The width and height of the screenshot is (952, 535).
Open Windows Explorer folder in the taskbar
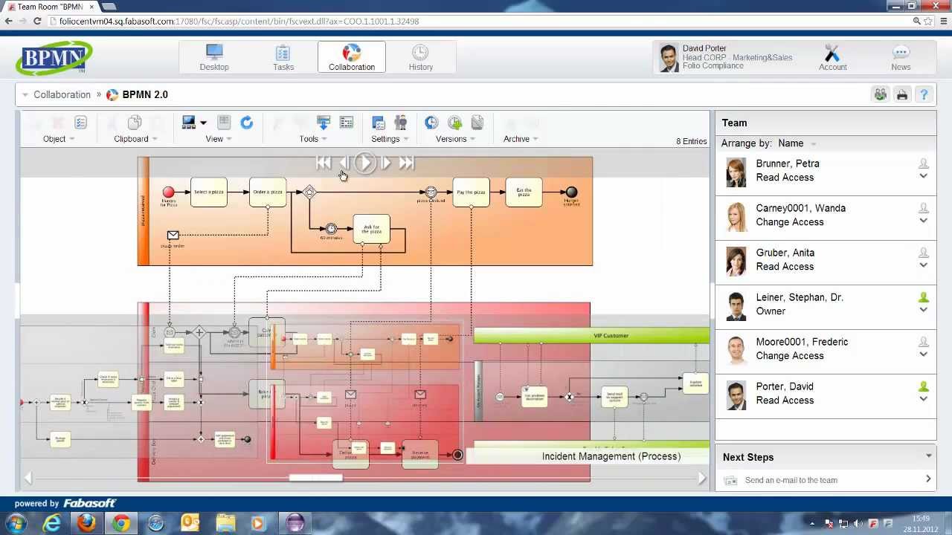coord(226,522)
